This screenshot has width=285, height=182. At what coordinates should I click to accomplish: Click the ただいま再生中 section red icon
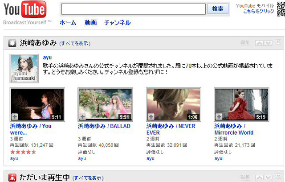[12, 178]
